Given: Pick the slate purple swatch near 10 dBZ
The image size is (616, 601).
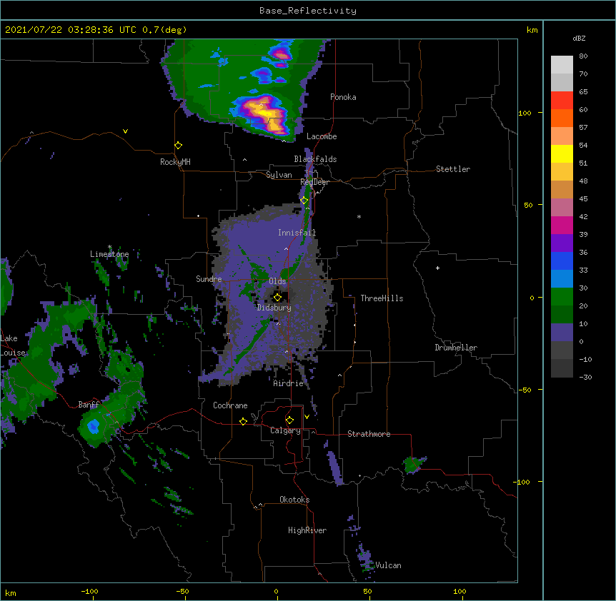Looking at the screenshot, I should pos(562,333).
